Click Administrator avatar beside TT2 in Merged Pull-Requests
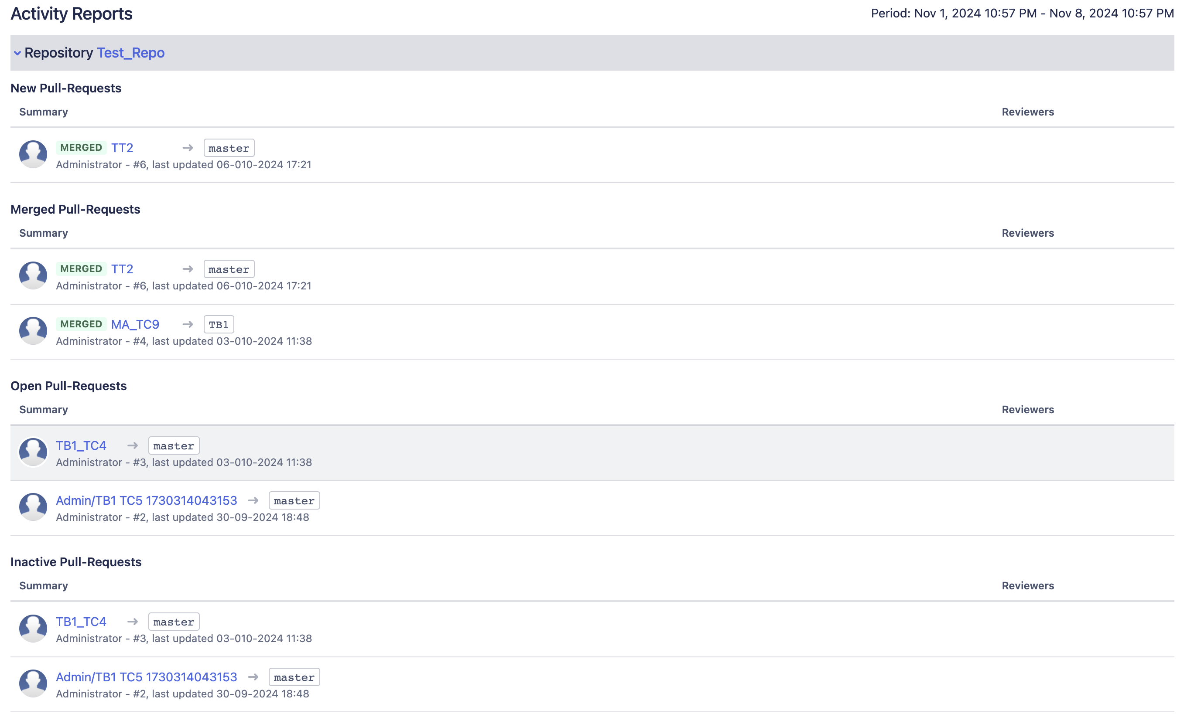This screenshot has height=714, width=1177. (x=33, y=275)
